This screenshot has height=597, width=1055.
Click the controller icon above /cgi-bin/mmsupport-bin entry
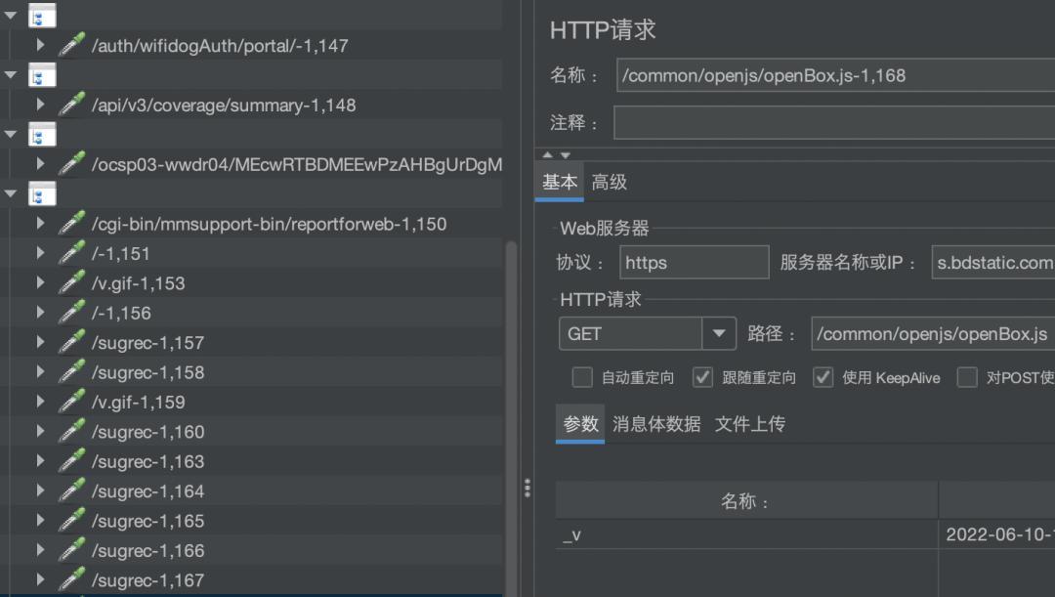click(41, 194)
